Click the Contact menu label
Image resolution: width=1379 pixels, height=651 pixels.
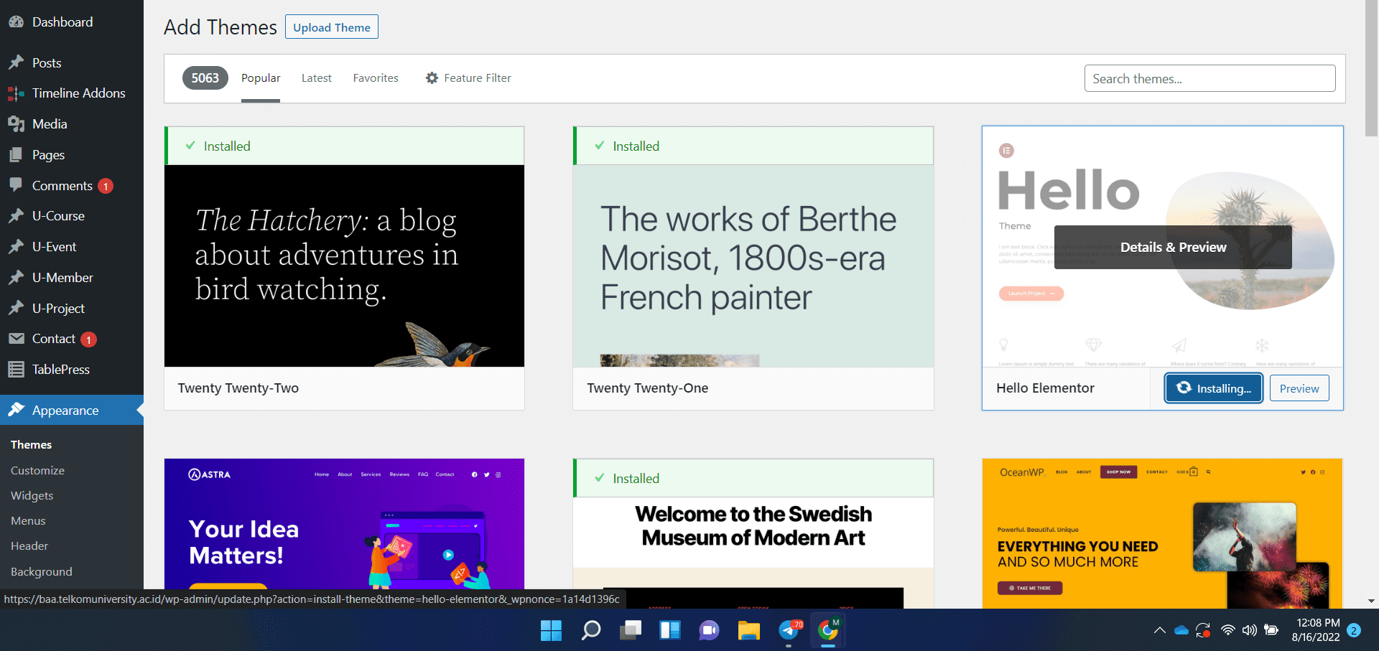tap(54, 339)
